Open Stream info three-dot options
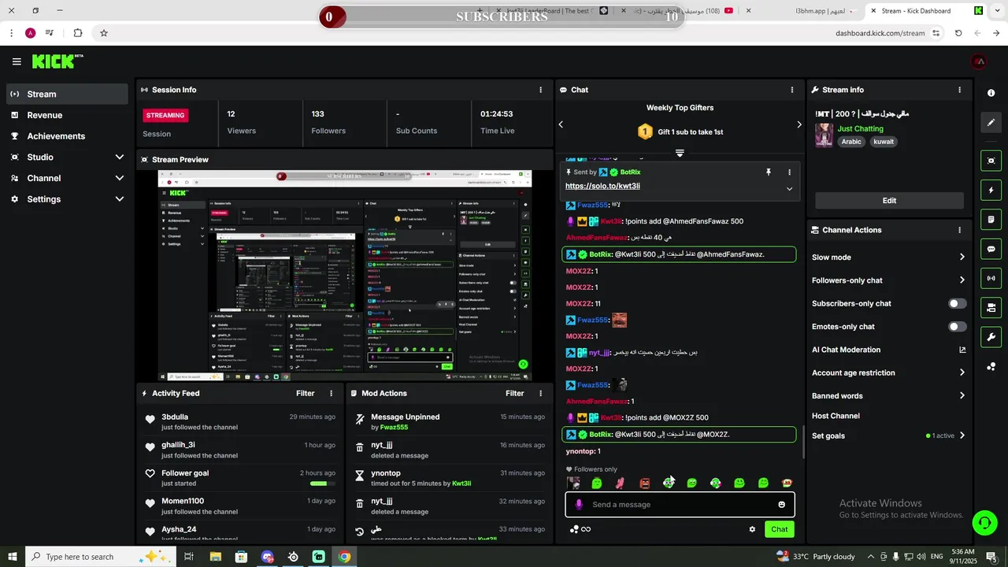Viewport: 1008px width, 567px height. pyautogui.click(x=959, y=90)
